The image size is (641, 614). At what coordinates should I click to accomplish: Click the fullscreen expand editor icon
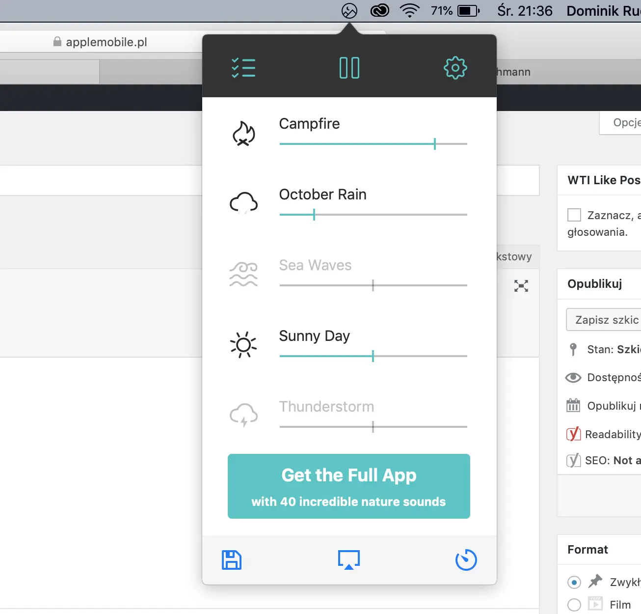pyautogui.click(x=521, y=286)
